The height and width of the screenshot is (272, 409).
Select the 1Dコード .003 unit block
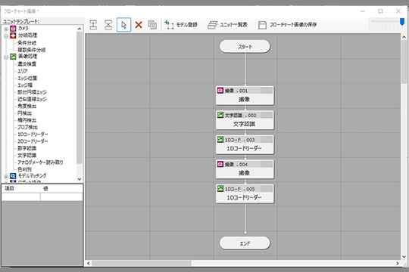pos(245,144)
